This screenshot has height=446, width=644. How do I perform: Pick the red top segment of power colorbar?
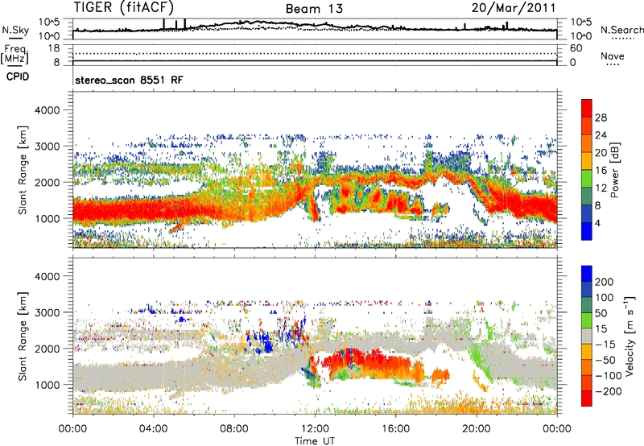[587, 108]
